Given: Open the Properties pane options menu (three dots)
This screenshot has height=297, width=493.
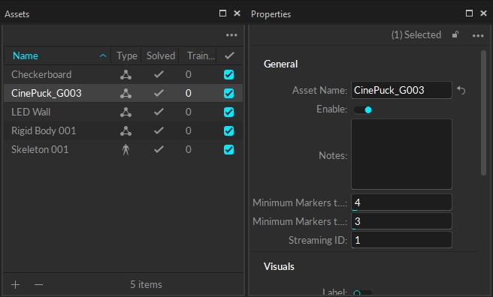Looking at the screenshot, I should [x=478, y=36].
